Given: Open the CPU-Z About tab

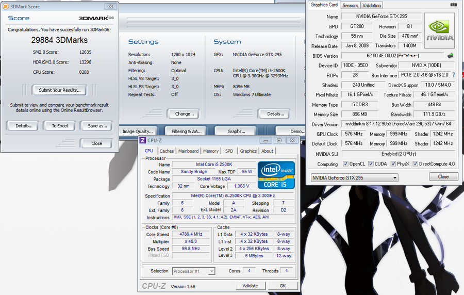Looking at the screenshot, I should click(267, 151).
